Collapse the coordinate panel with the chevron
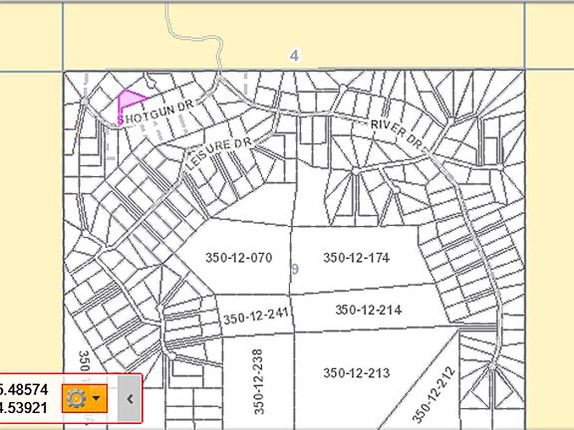The width and height of the screenshot is (574, 430). pos(130,398)
